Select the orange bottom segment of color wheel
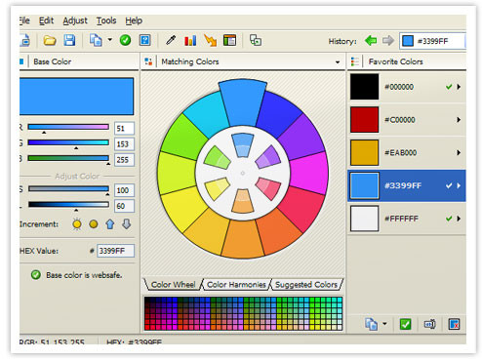 [x=243, y=239]
